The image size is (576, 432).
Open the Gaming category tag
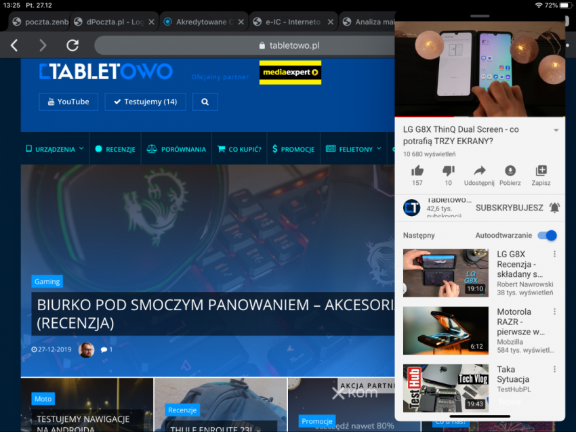[47, 282]
